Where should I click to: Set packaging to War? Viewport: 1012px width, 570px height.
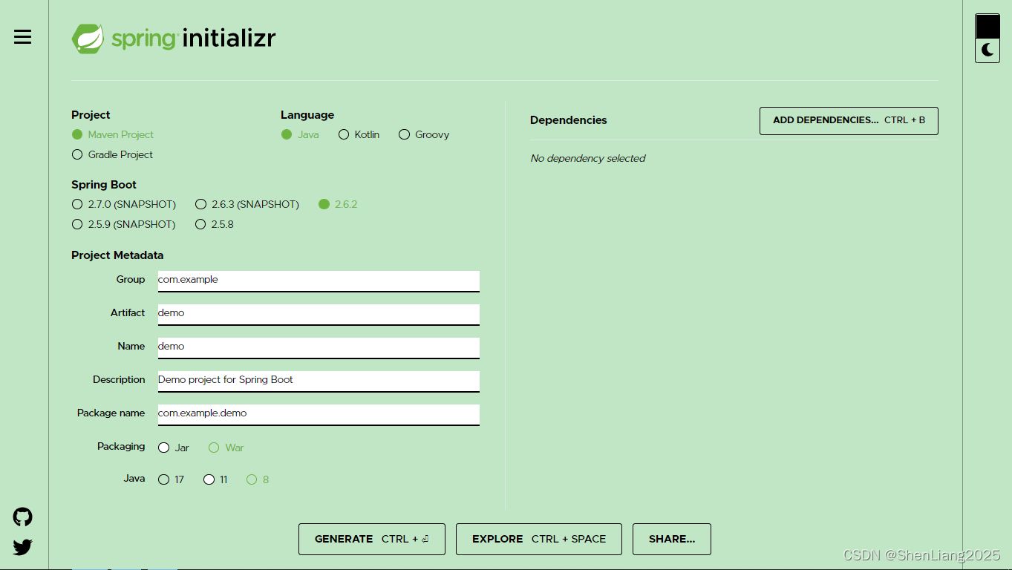click(x=226, y=448)
